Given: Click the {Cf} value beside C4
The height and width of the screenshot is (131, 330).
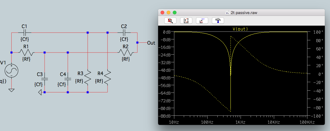Looking at the screenshot, I should (x=62, y=85).
